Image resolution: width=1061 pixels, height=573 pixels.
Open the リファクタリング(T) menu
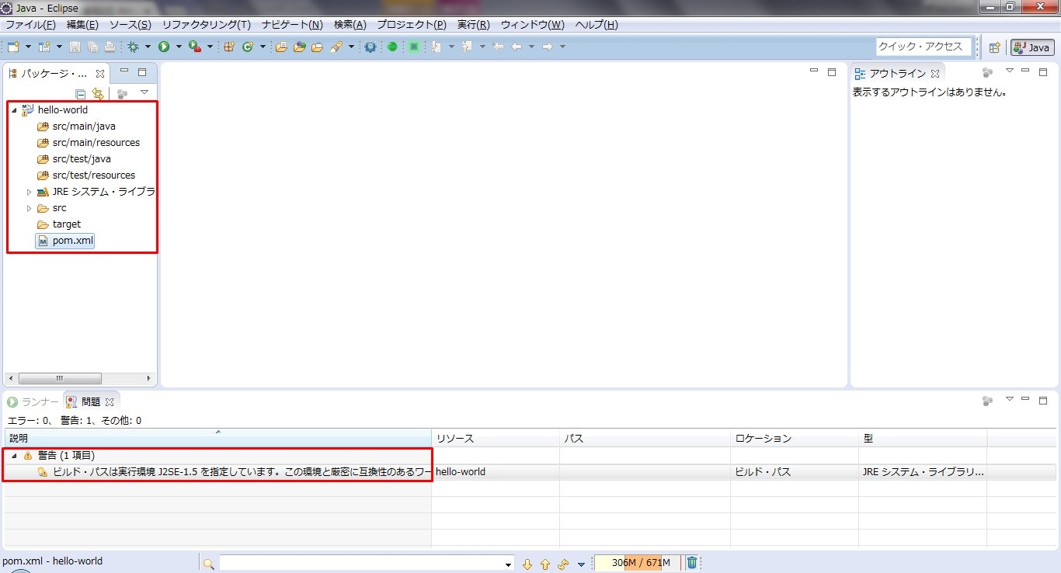[207, 25]
